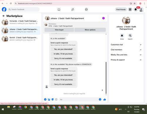Click the back arrow beside Marketplace

(4, 16)
